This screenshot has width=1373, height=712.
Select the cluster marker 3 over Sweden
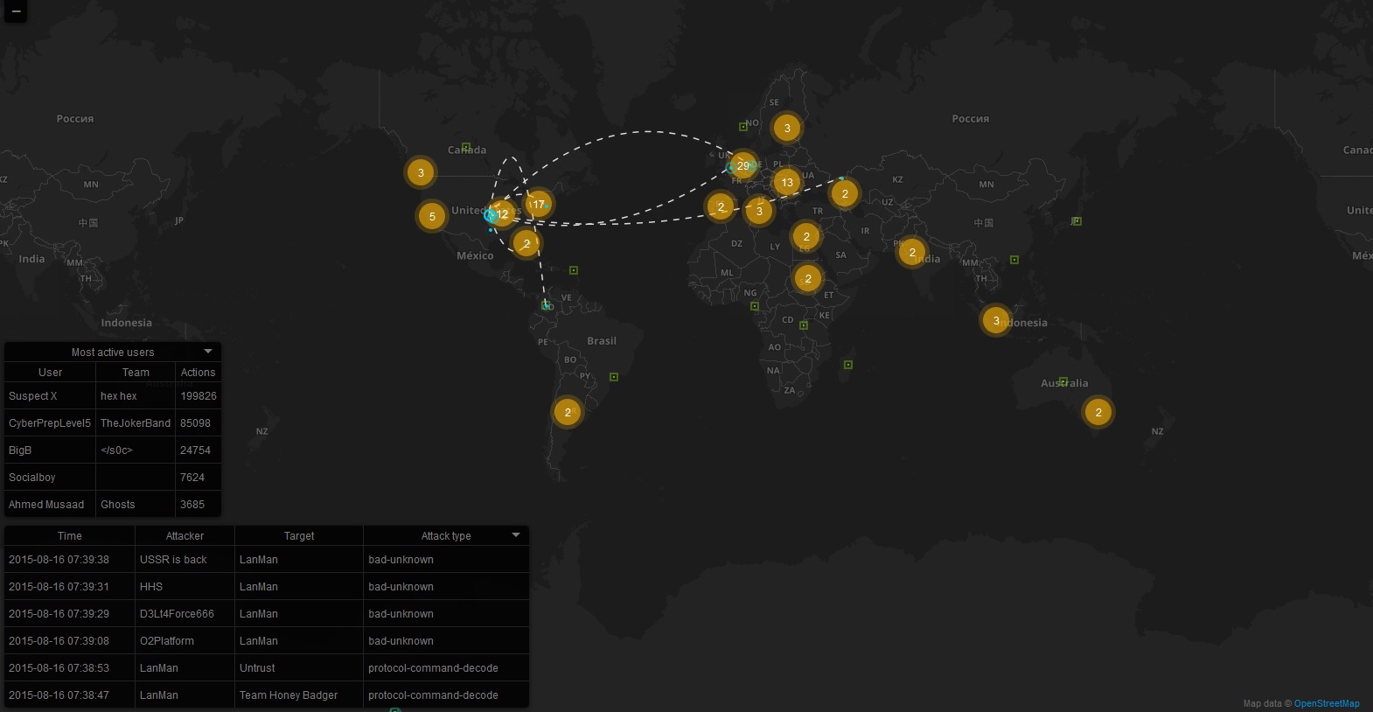[x=787, y=128]
